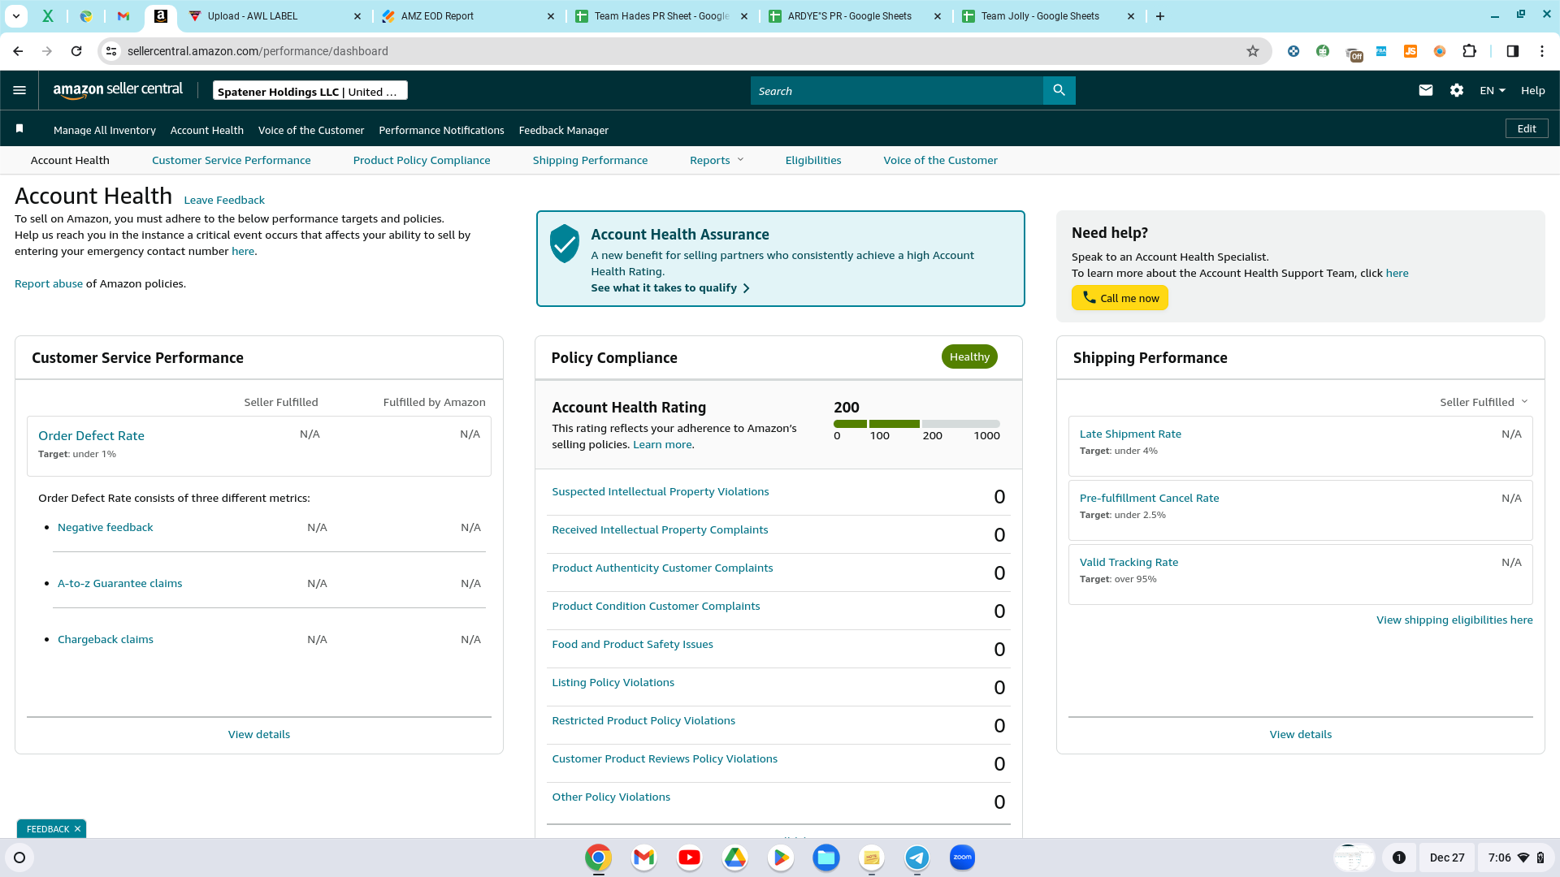This screenshot has width=1560, height=877.
Task: Open Product Policy Compliance tab
Action: click(x=422, y=160)
